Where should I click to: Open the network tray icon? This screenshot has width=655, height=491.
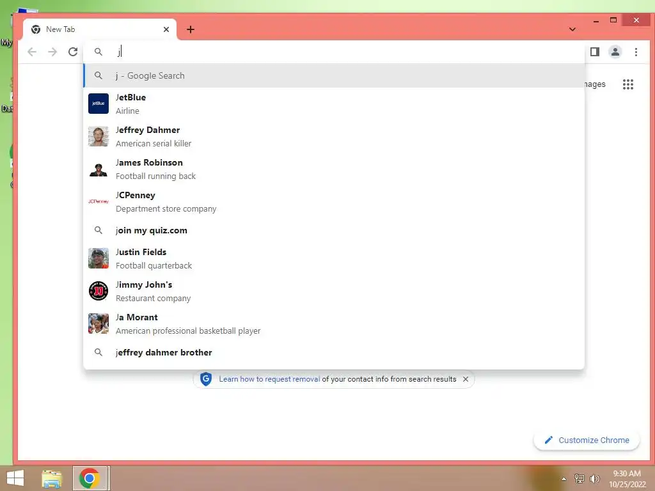[x=580, y=478]
